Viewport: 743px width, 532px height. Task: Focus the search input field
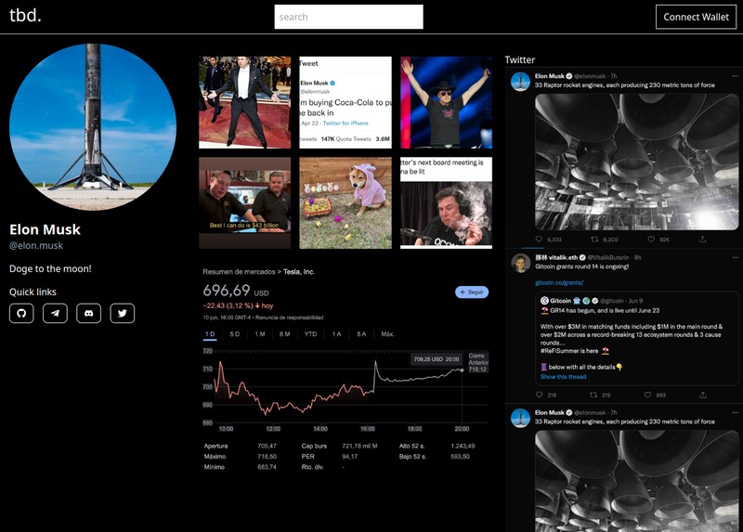coord(348,17)
